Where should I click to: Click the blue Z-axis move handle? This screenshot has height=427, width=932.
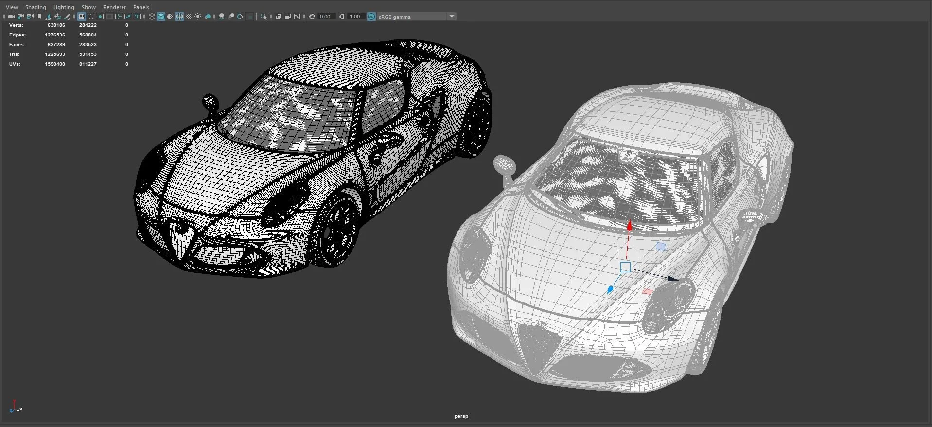tap(610, 290)
